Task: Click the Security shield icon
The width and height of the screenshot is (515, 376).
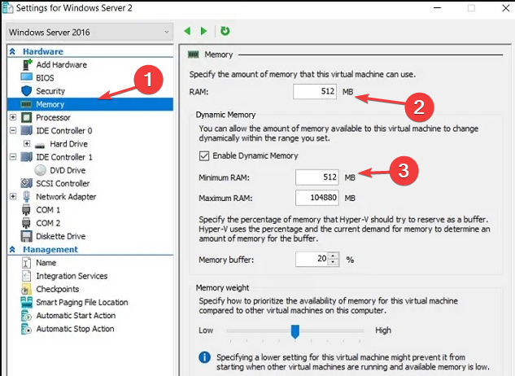Action: [26, 91]
